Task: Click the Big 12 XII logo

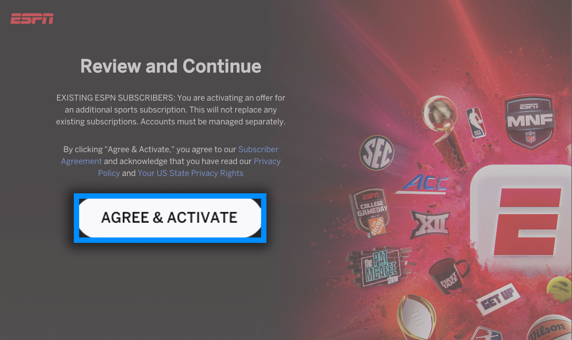Action: tap(430, 224)
